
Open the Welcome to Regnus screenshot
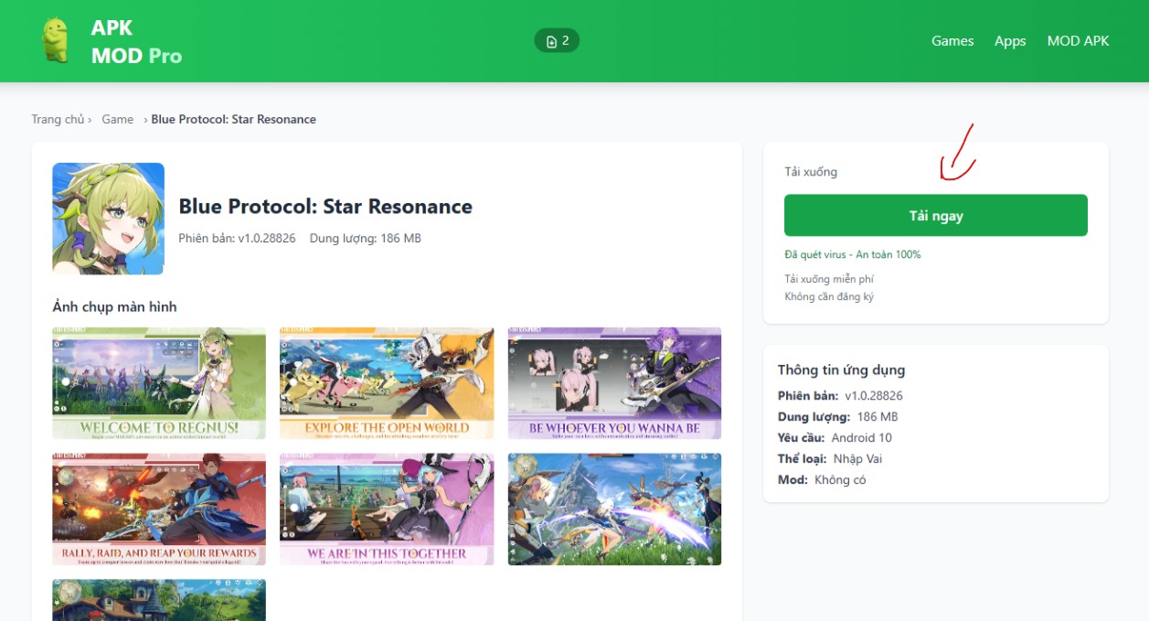pos(159,383)
